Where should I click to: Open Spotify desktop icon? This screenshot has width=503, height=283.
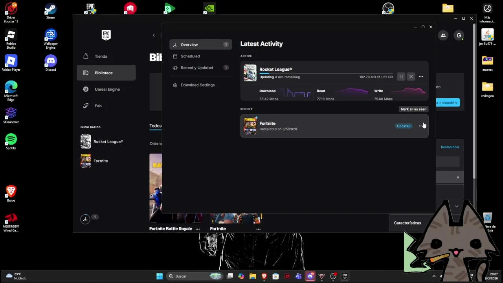coord(11,142)
